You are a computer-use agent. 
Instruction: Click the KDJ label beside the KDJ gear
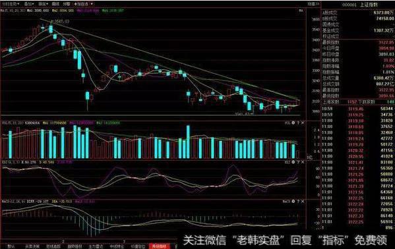(288, 162)
